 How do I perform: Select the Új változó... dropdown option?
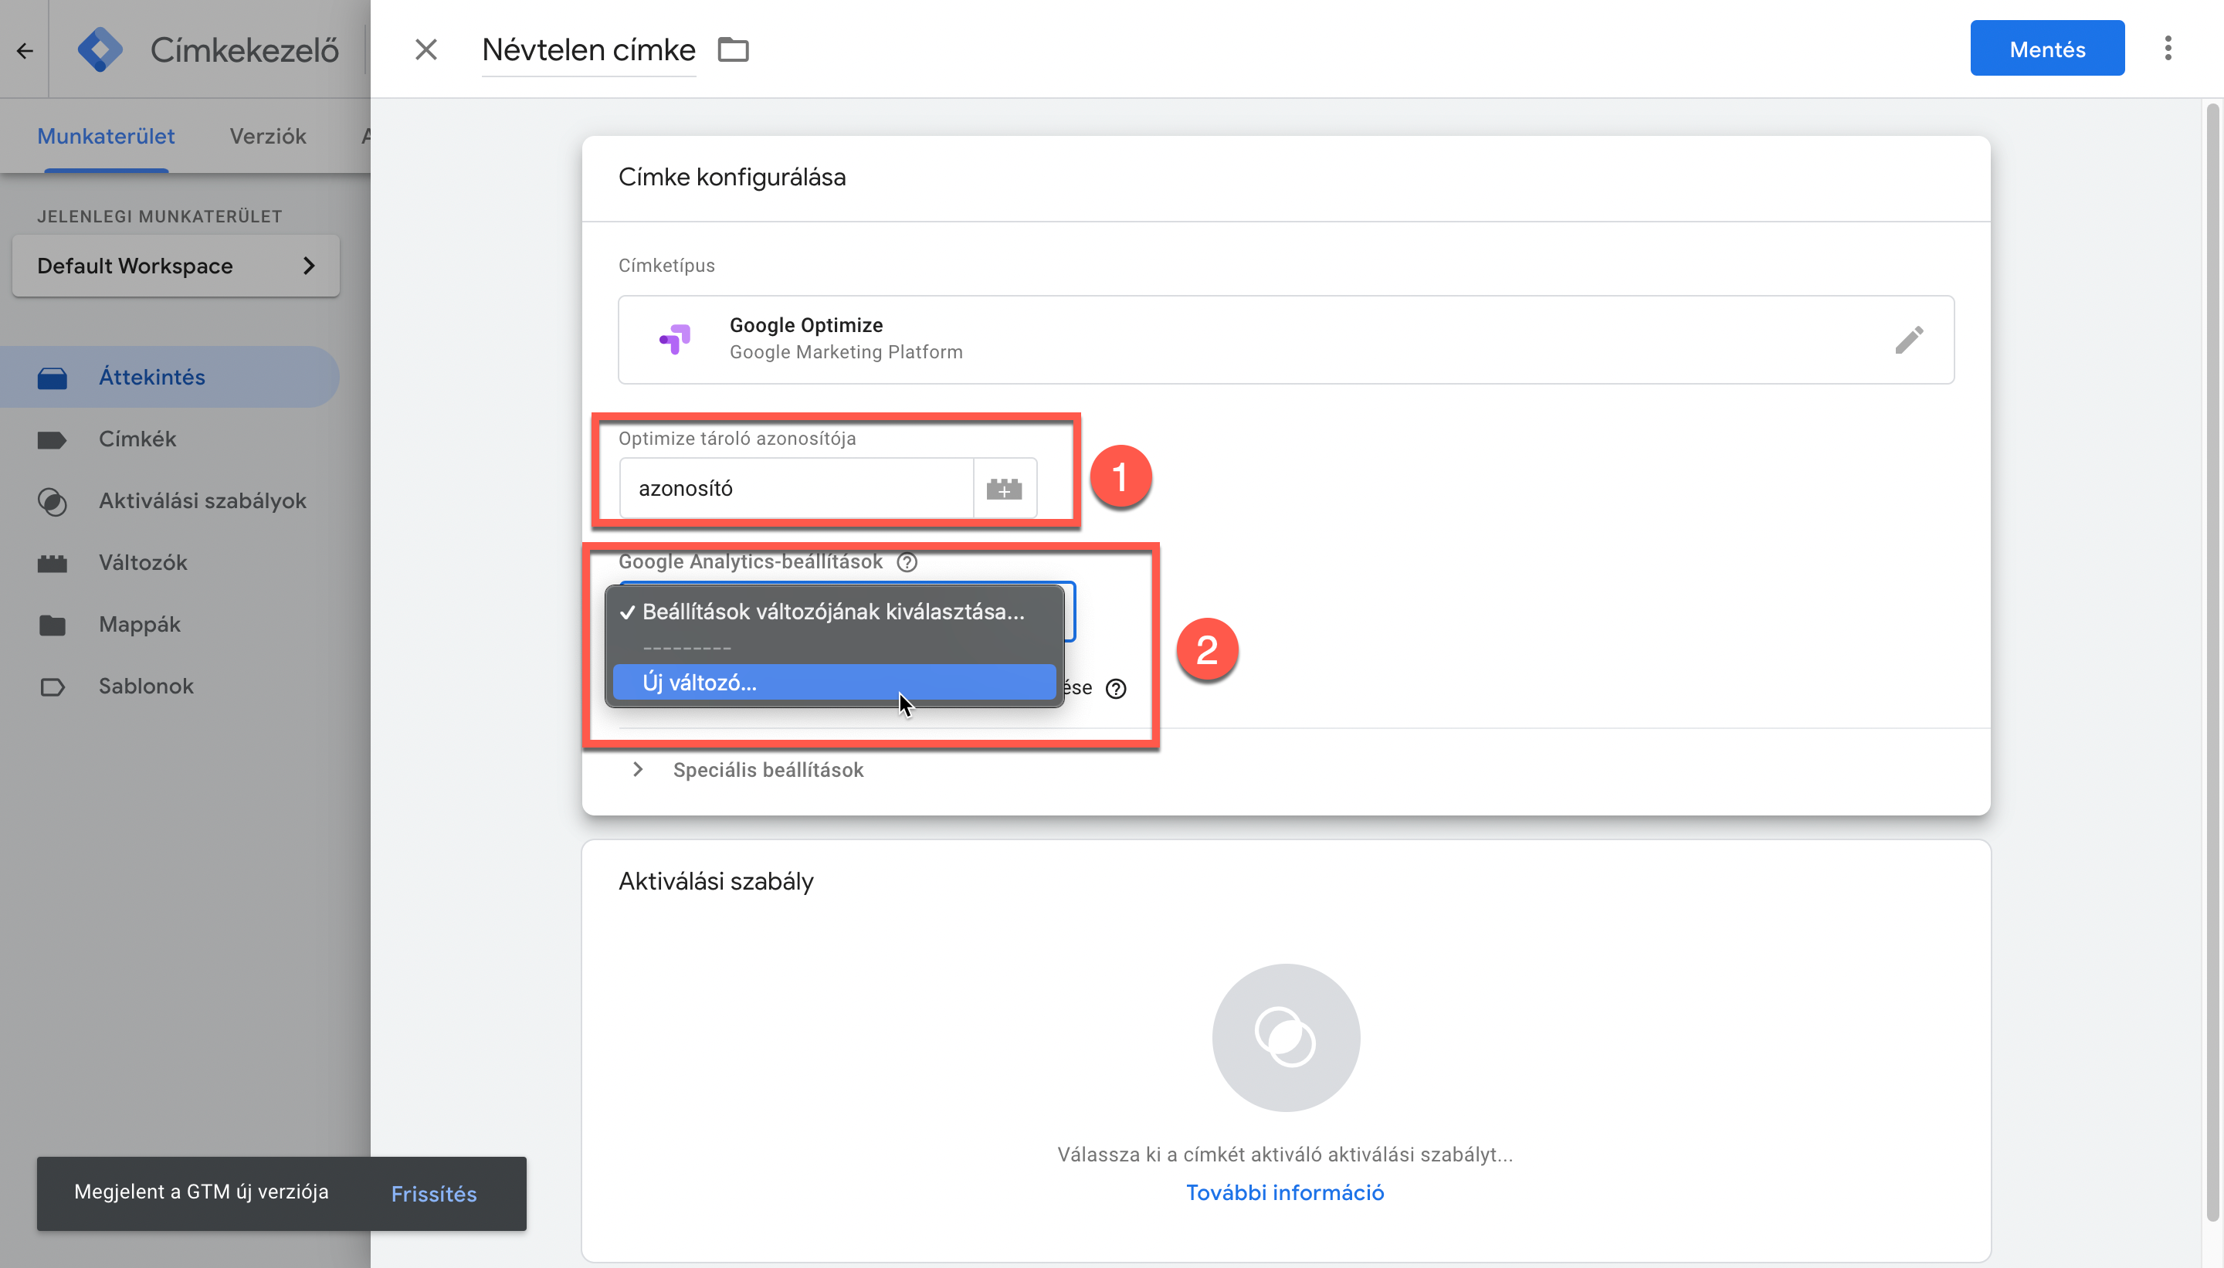pyautogui.click(x=834, y=682)
